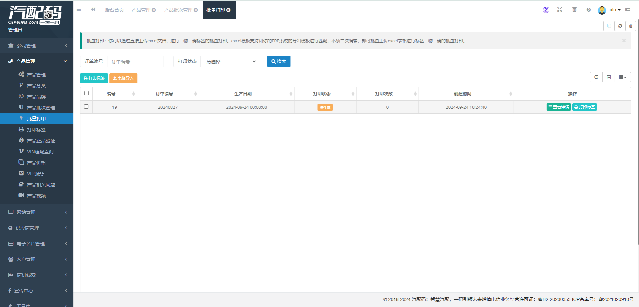The image size is (639, 307).
Task: Click the fullscreen toggle icon in header
Action: [560, 10]
